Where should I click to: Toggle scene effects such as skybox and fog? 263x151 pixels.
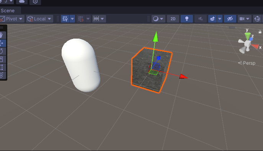(x=212, y=19)
